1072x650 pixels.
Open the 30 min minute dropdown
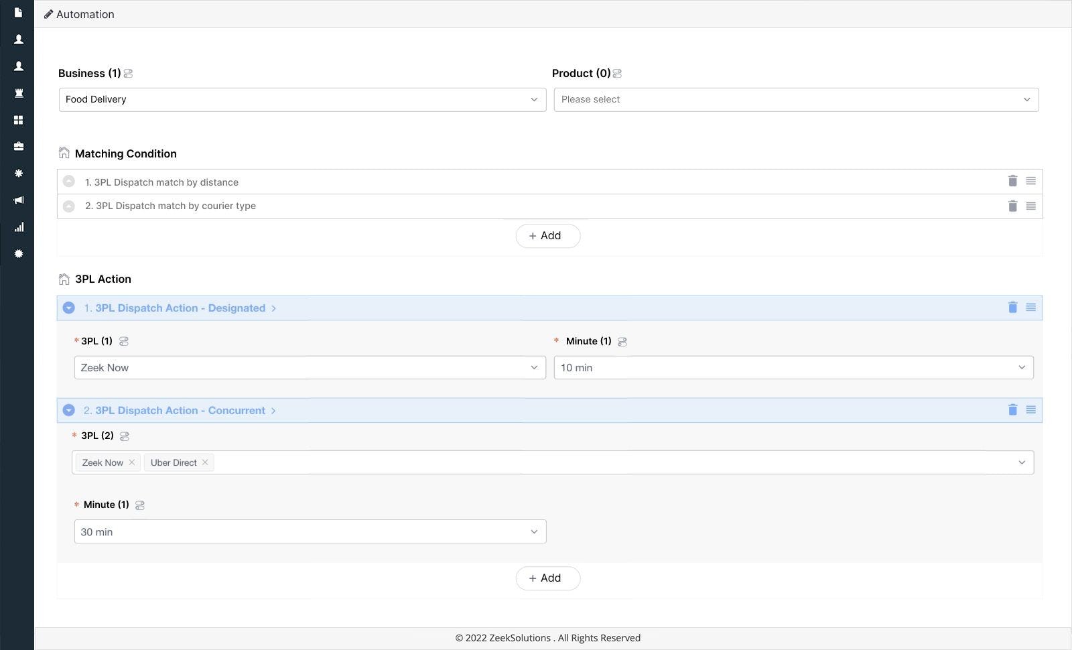[x=310, y=532]
